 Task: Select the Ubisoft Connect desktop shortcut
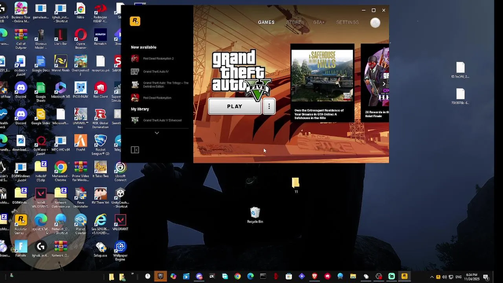click(120, 172)
